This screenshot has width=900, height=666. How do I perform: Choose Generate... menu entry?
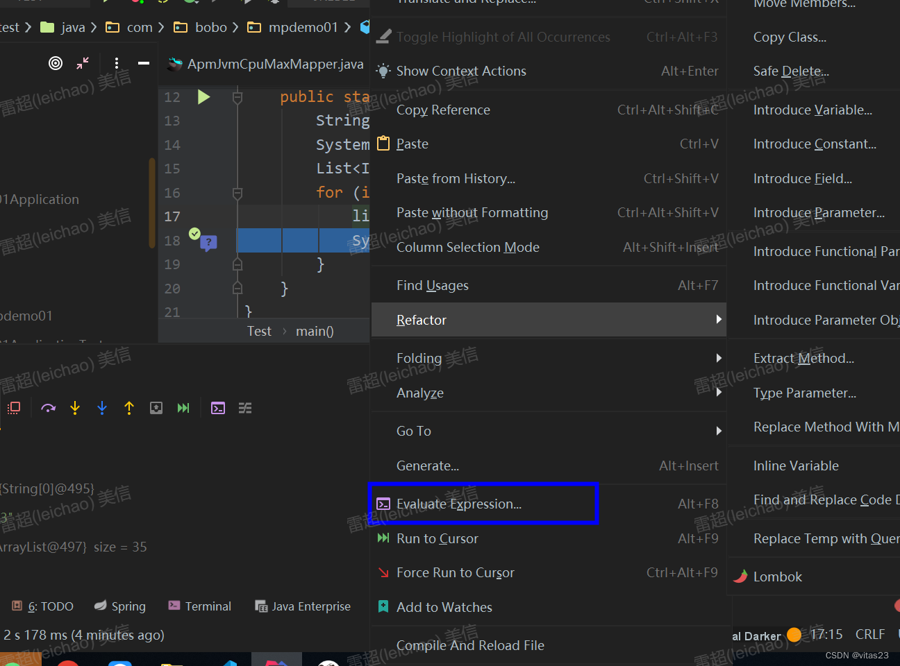pyautogui.click(x=549, y=466)
